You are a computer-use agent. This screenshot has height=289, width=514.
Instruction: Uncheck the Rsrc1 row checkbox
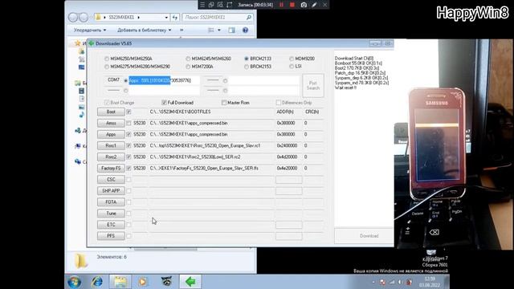(128, 145)
